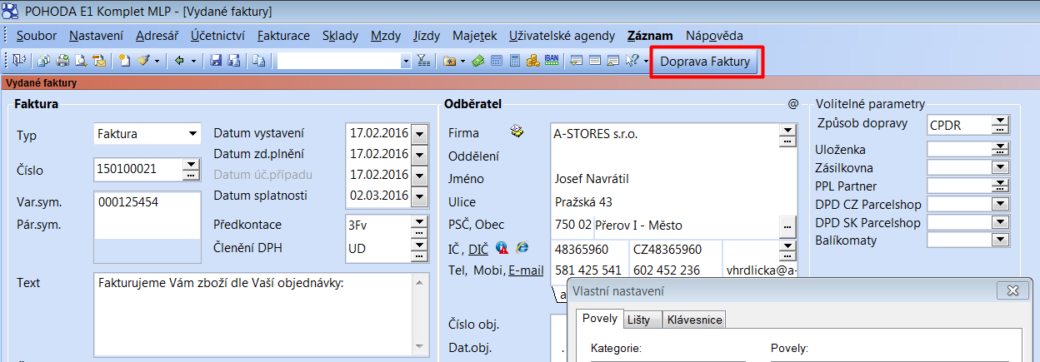
Task: Open the Mzdy menu
Action: 386,36
